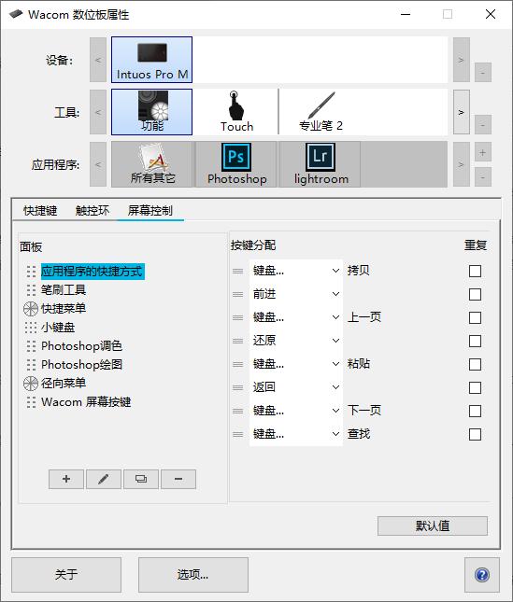Select panel 小键盘
This screenshot has width=513, height=602.
point(58,328)
